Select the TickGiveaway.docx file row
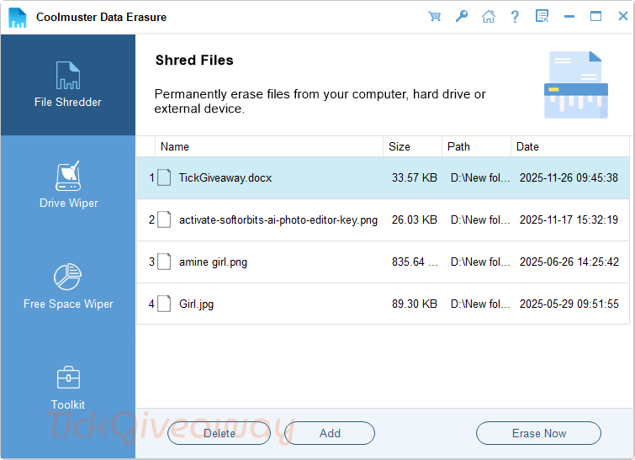 click(x=384, y=177)
